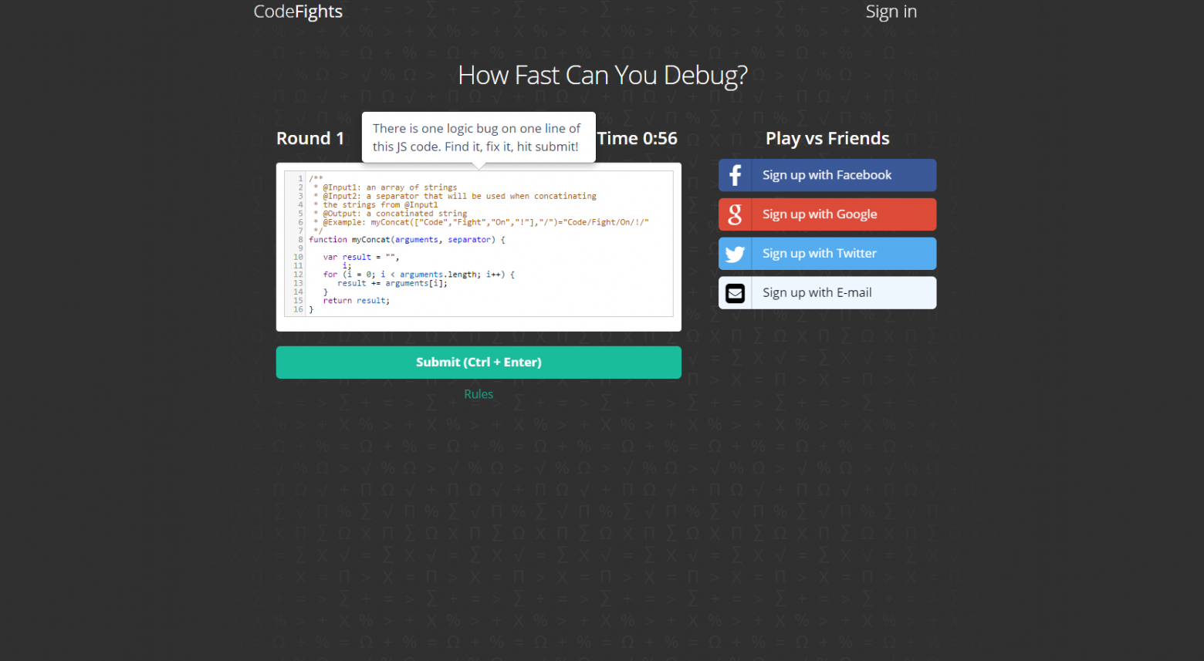Click the @Input1 comment line
Image resolution: width=1204 pixels, height=661 pixels.
[x=385, y=187]
